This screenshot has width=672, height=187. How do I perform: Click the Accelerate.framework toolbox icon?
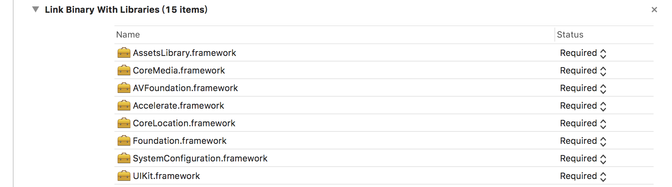point(124,105)
